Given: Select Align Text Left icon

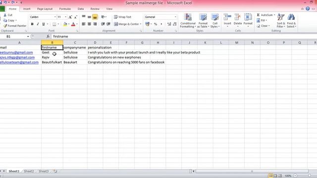Looking at the screenshot, I should coord(84,24).
